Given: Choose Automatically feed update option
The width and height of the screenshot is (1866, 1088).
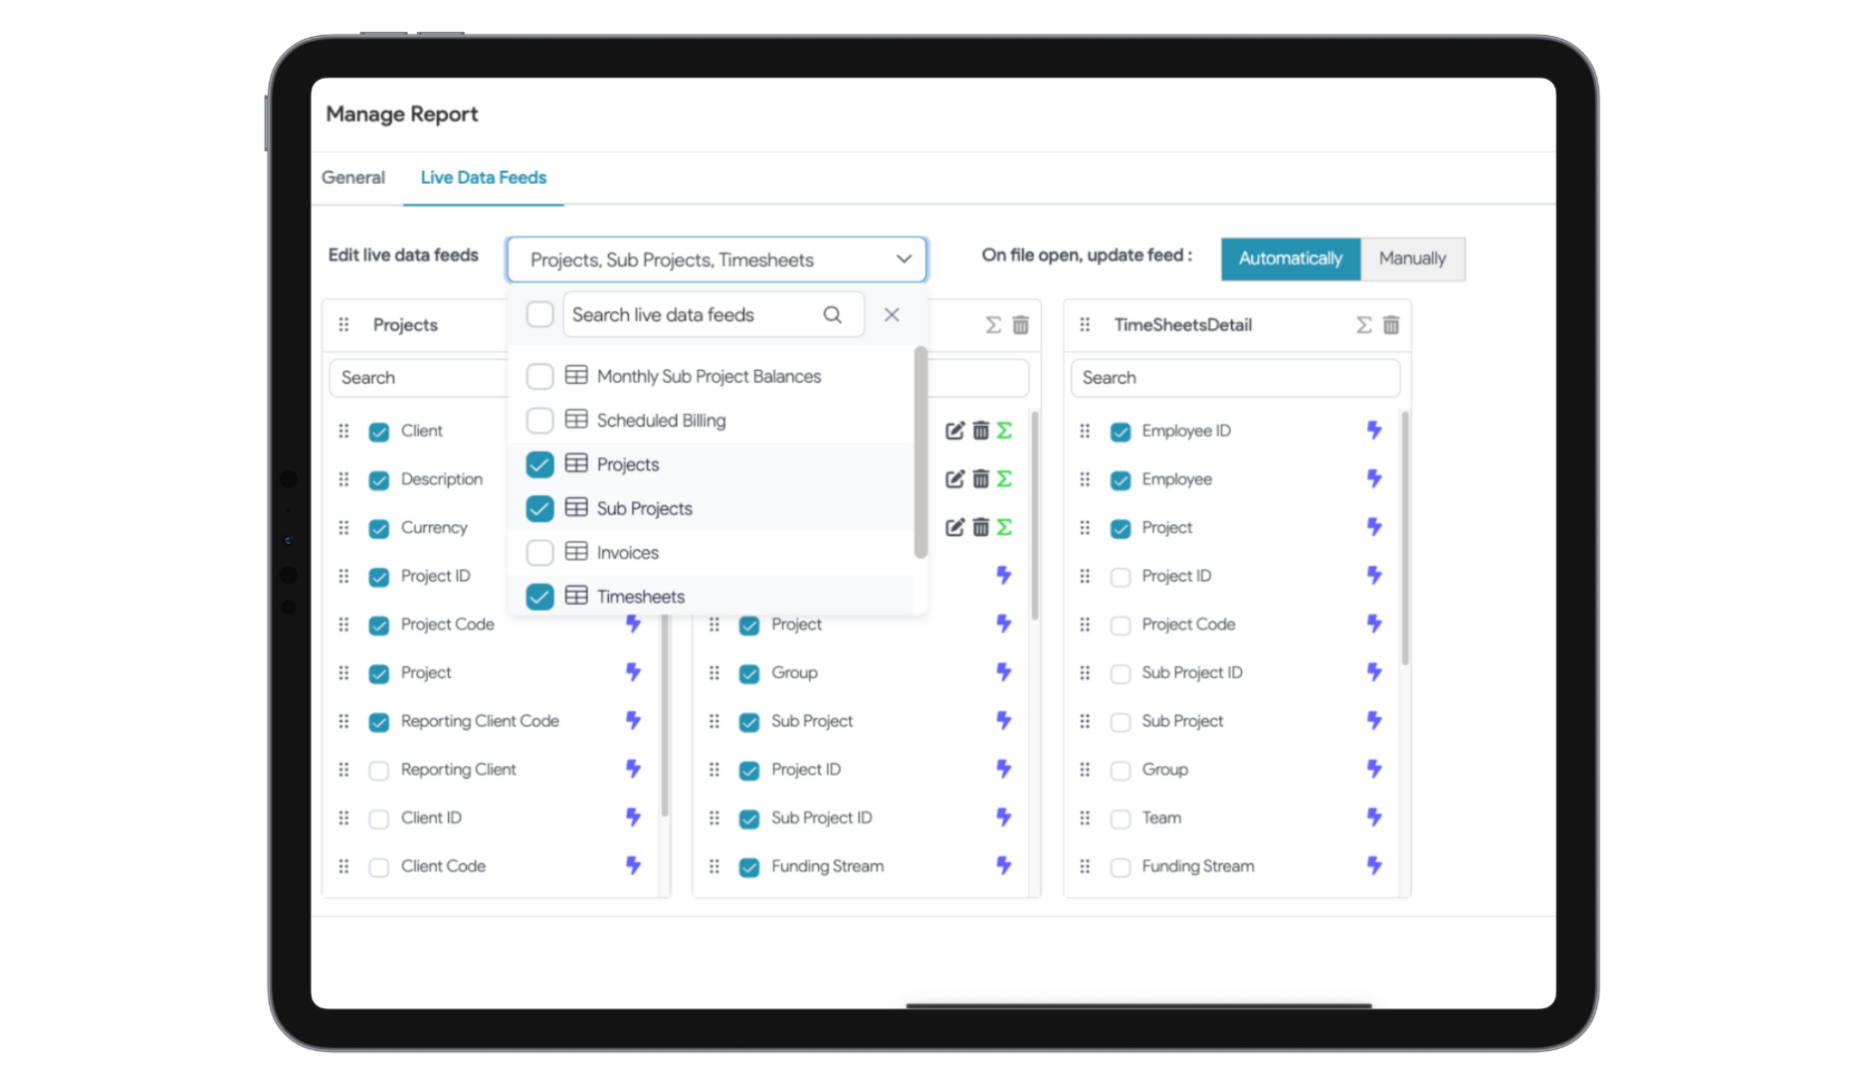Looking at the screenshot, I should click(1290, 259).
